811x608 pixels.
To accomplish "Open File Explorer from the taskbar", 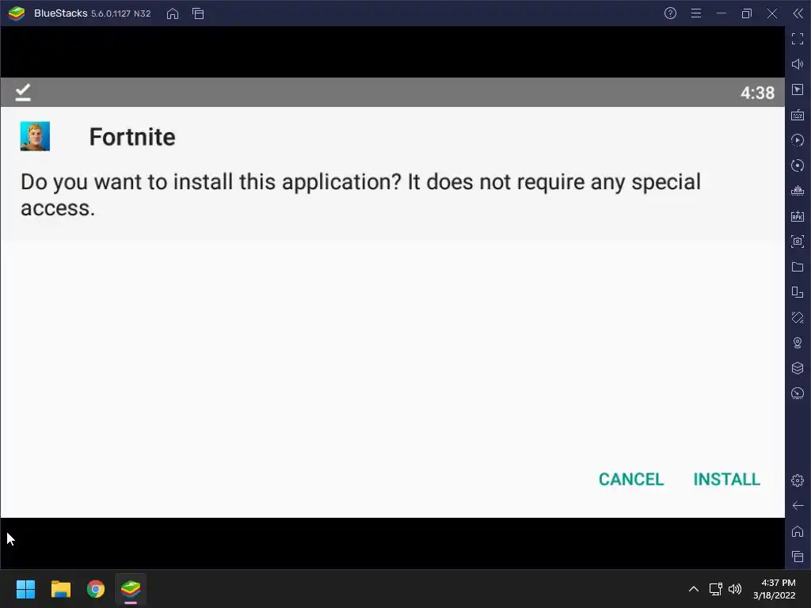I will pos(60,589).
